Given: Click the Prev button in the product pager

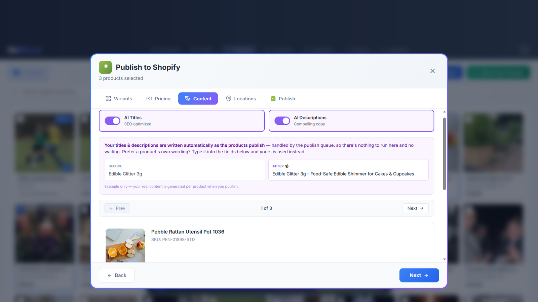Looking at the screenshot, I should tap(117, 208).
